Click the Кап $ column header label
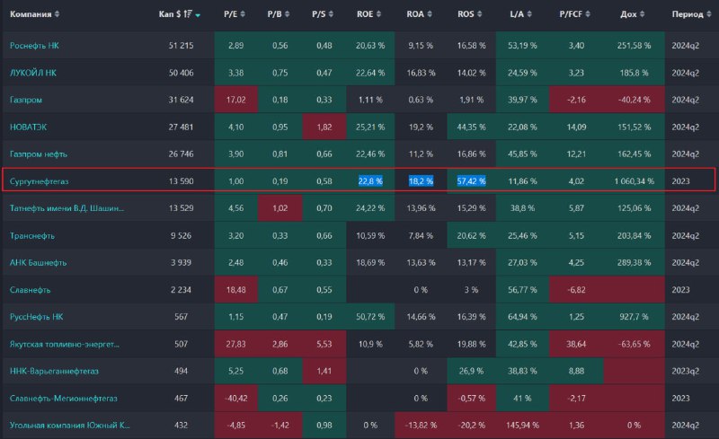 170,14
